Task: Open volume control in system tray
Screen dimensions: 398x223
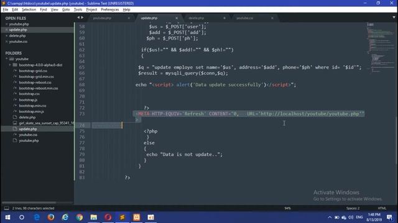Action: [x=351, y=217]
